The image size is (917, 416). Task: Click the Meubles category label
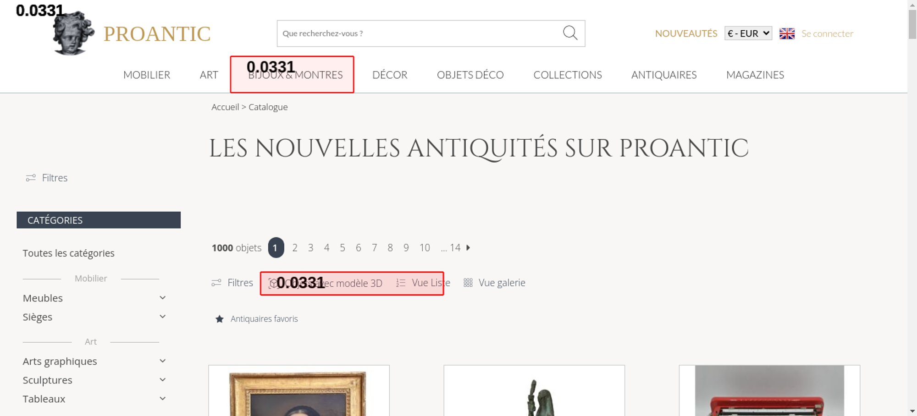pyautogui.click(x=43, y=298)
